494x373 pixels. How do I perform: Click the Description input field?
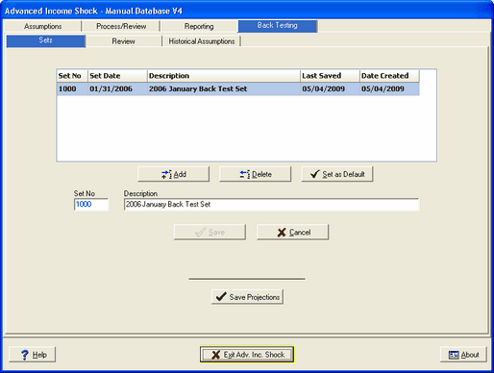click(271, 205)
